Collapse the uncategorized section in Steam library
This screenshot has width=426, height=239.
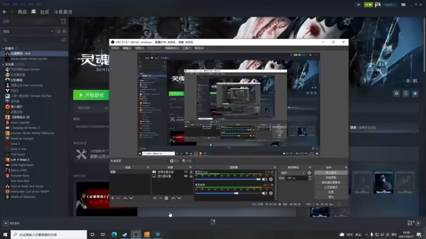point(3,64)
